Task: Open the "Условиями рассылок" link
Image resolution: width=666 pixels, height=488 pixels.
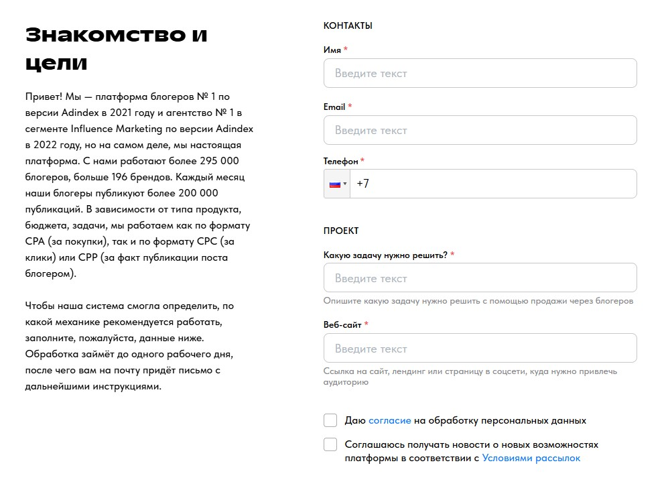Action: point(531,459)
